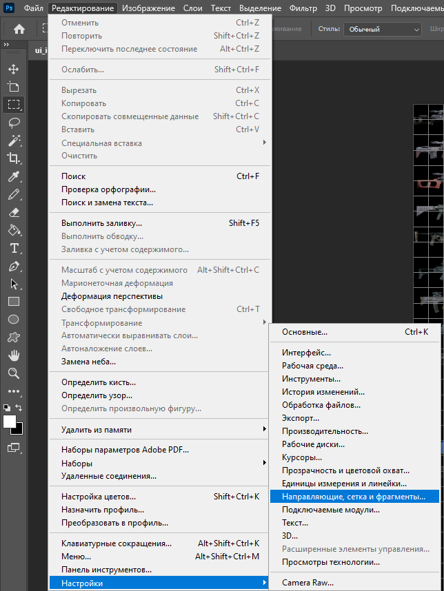
Task: Select the Rectangular Marquee tool
Action: pos(14,105)
